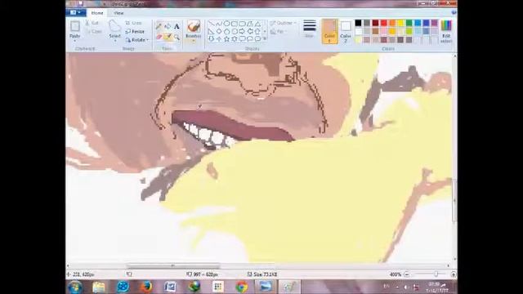Select the Text tool
This screenshot has width=523, height=294.
coord(177,26)
